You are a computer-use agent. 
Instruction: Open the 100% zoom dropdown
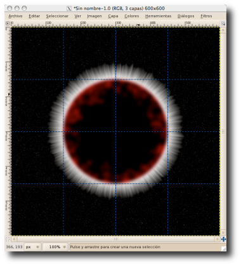(x=55, y=247)
